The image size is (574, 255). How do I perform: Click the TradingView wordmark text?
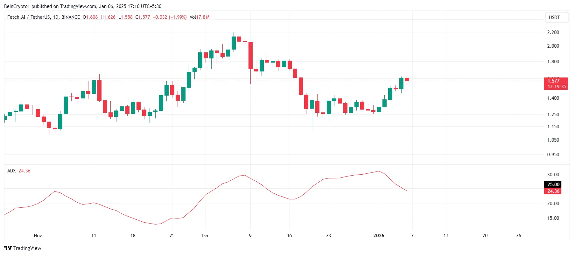click(27, 248)
